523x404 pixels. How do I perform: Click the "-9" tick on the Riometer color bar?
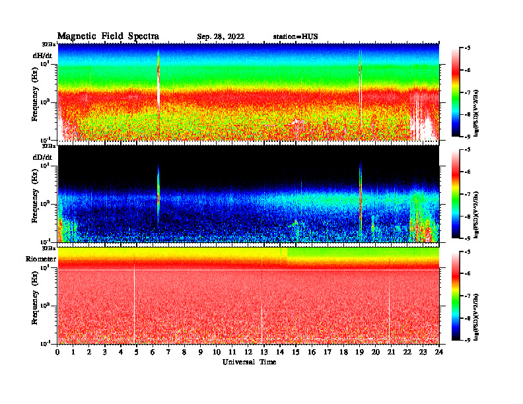[x=468, y=340]
